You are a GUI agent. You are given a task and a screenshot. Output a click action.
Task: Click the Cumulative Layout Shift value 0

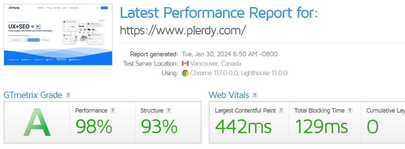tap(373, 127)
